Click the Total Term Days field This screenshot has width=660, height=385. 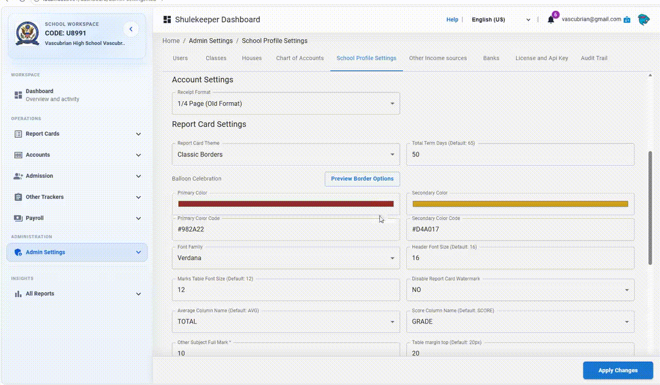(520, 154)
